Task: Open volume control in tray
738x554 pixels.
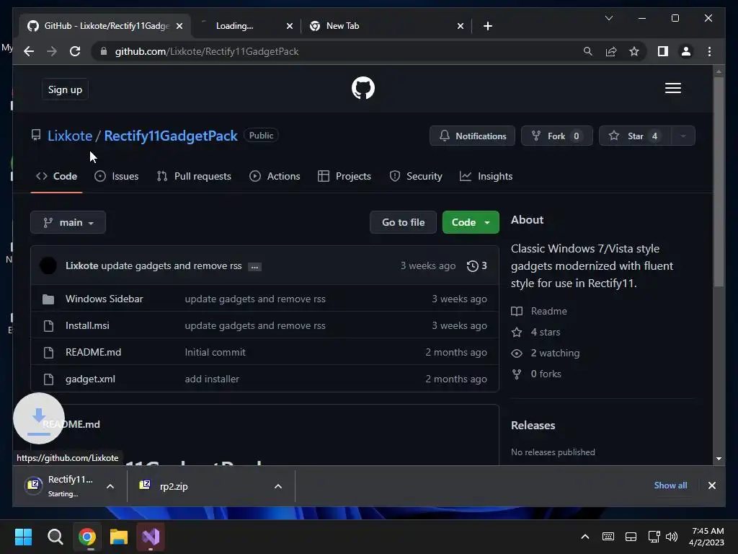Action: tap(672, 537)
